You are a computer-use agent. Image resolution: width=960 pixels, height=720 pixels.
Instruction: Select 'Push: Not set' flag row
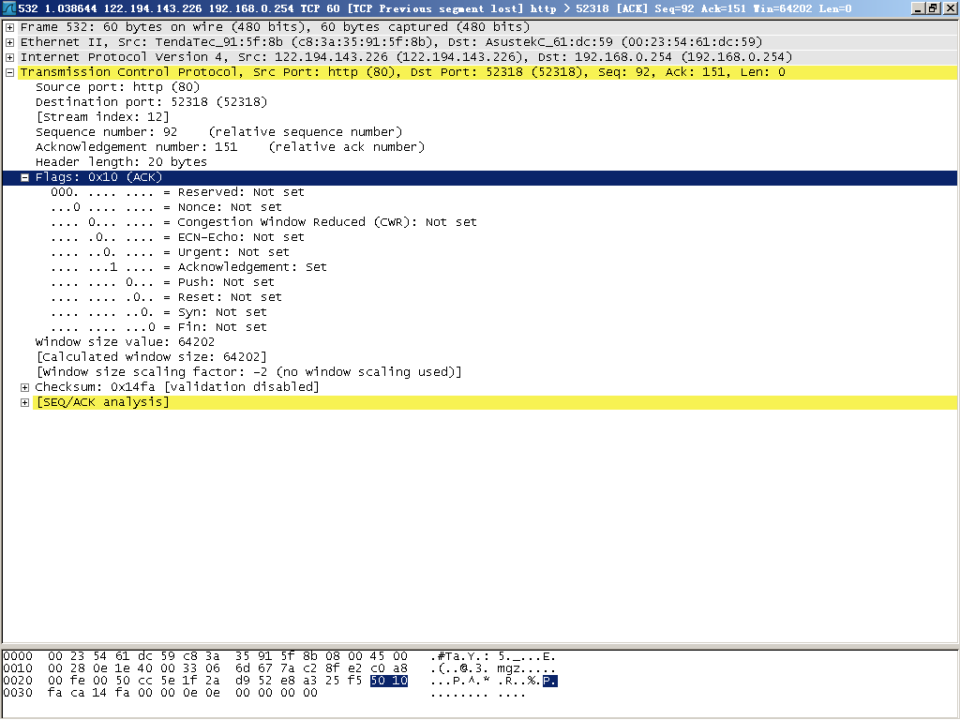(162, 282)
